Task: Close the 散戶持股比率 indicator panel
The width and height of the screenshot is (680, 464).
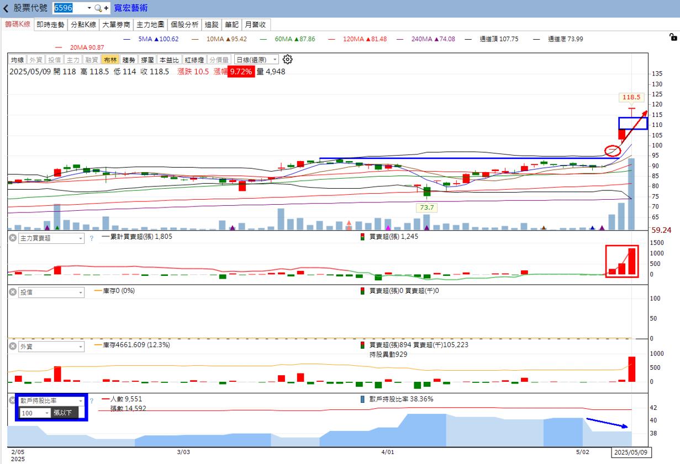Action: point(12,400)
